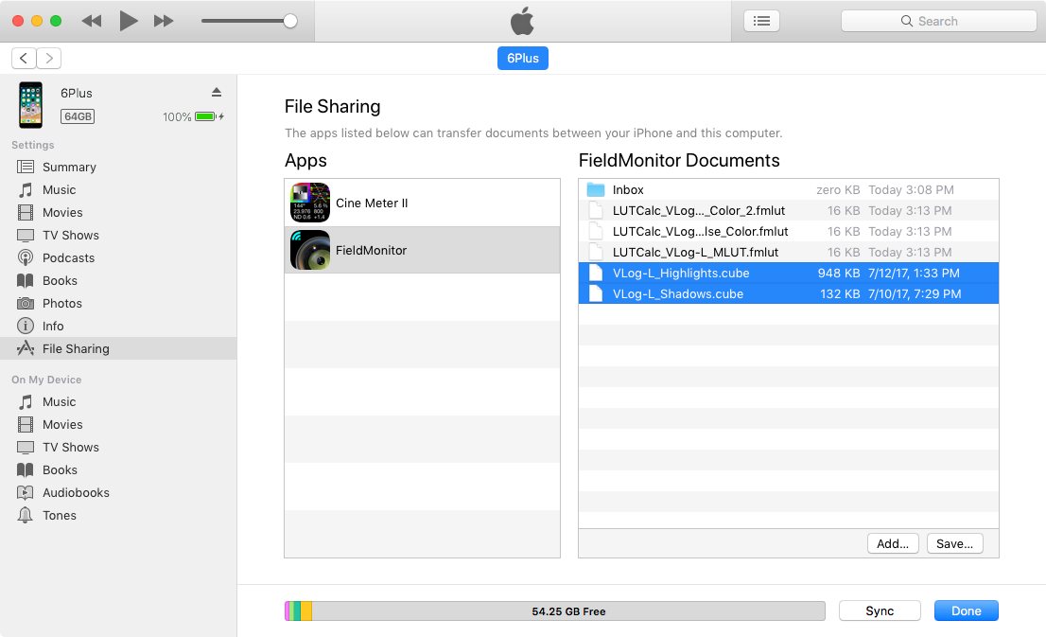Click the Search field

pos(938,21)
